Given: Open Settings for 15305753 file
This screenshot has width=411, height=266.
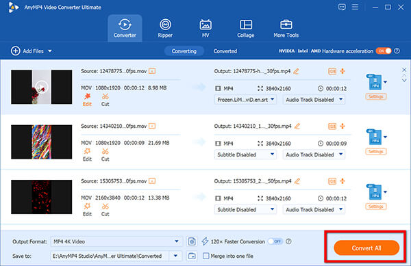Looking at the screenshot, I should pyautogui.click(x=375, y=207).
